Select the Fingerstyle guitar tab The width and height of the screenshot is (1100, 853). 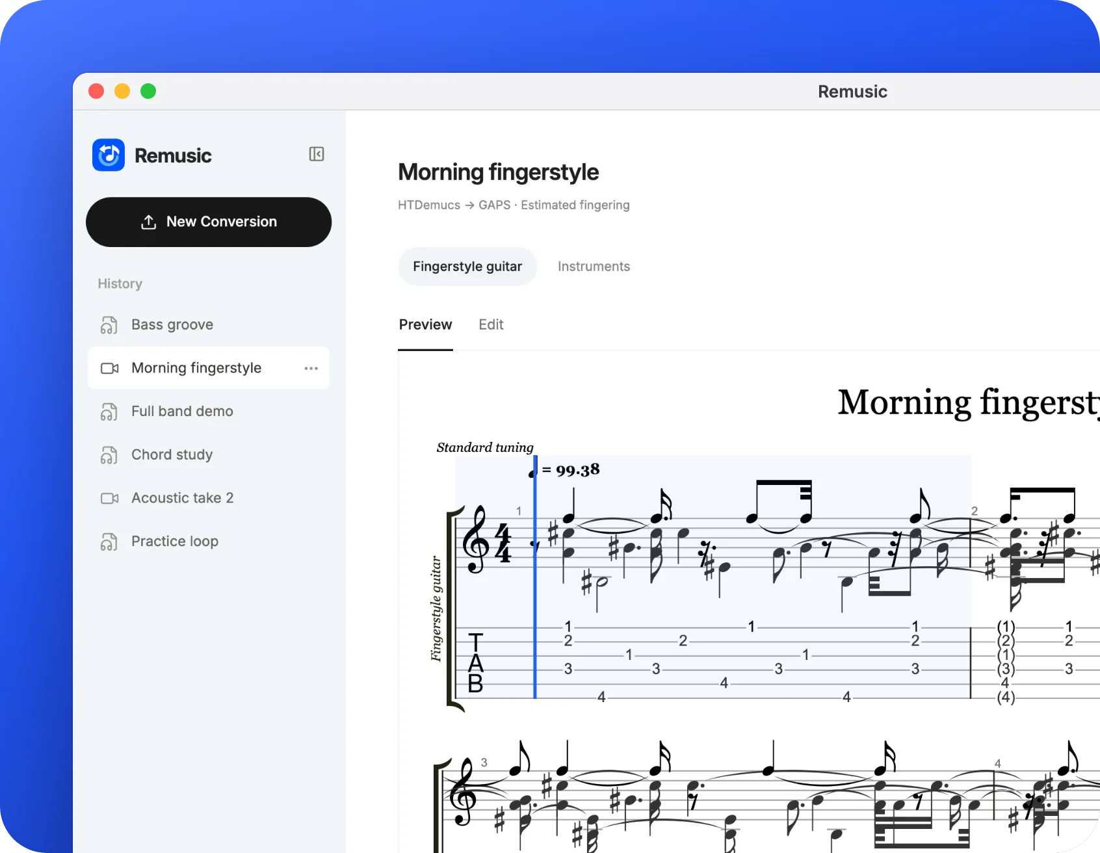(467, 267)
